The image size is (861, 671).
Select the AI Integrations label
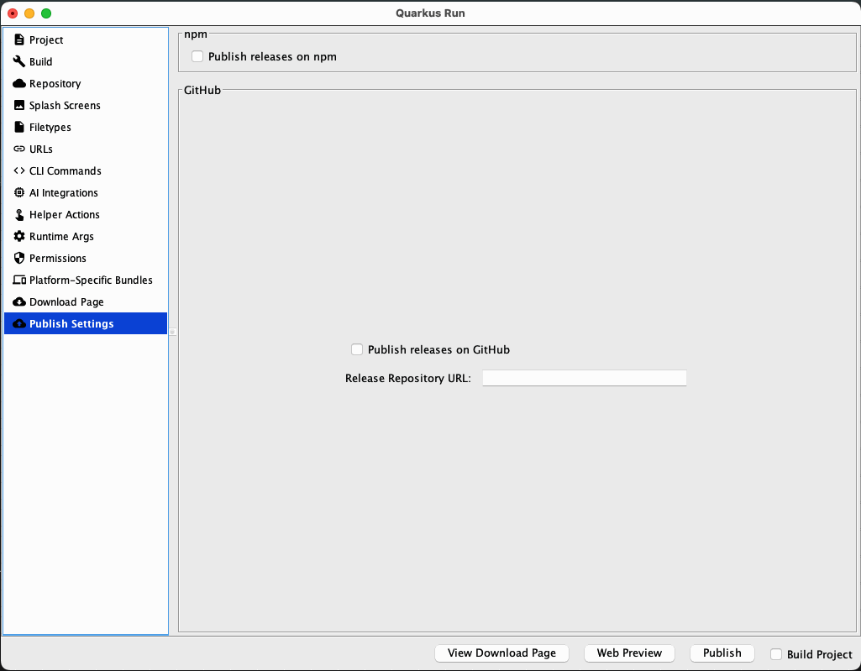point(64,193)
